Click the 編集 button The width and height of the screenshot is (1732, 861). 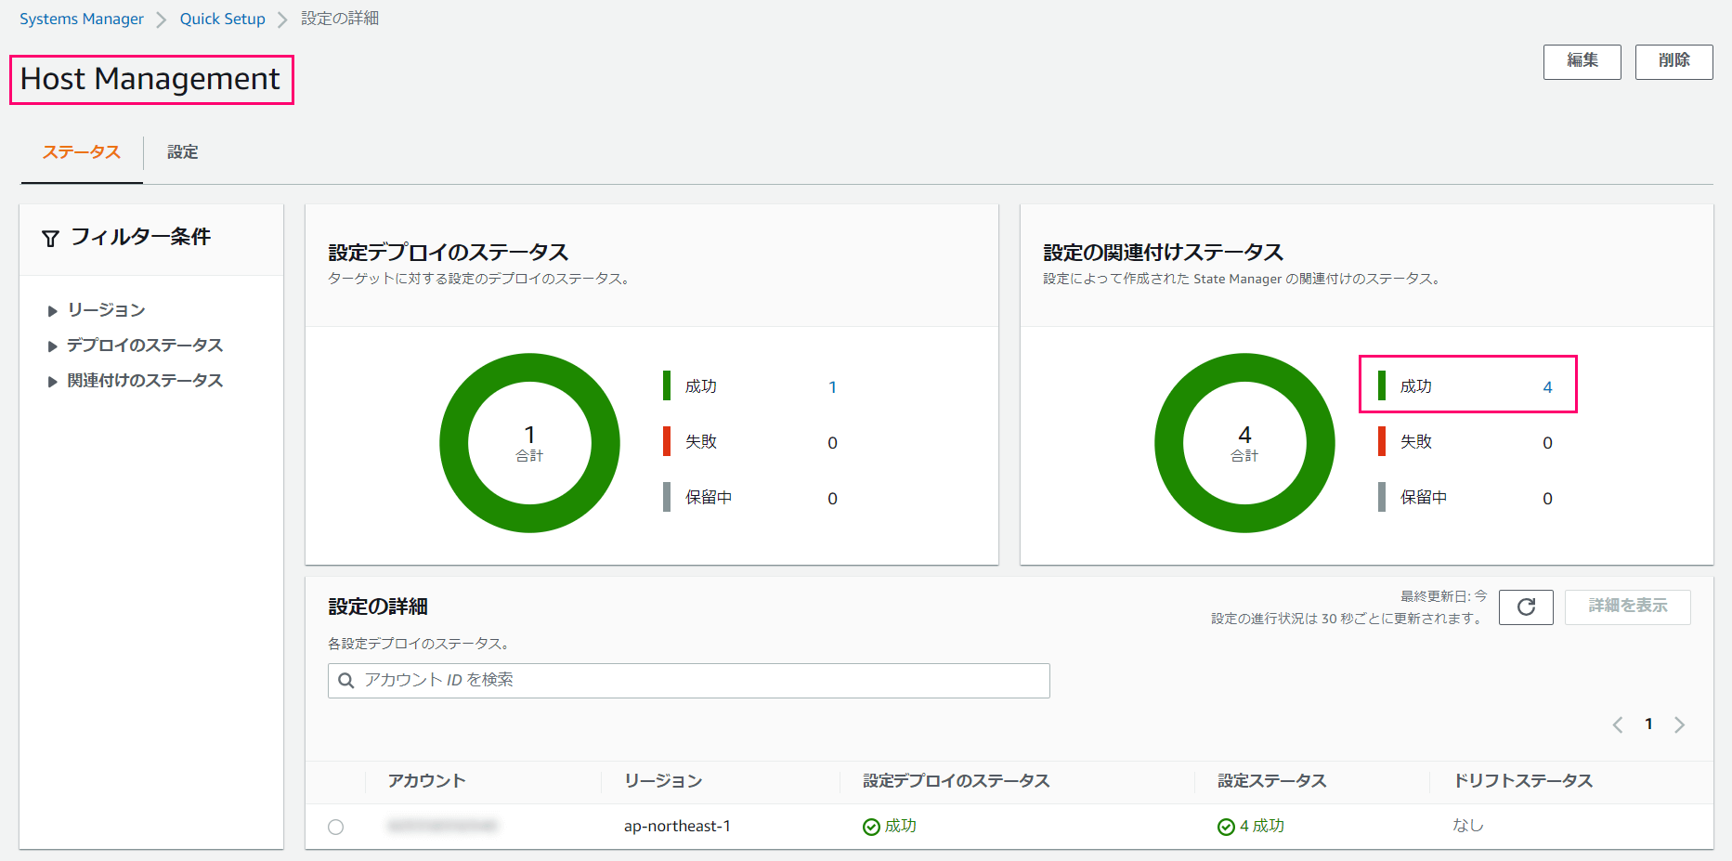[x=1582, y=61]
